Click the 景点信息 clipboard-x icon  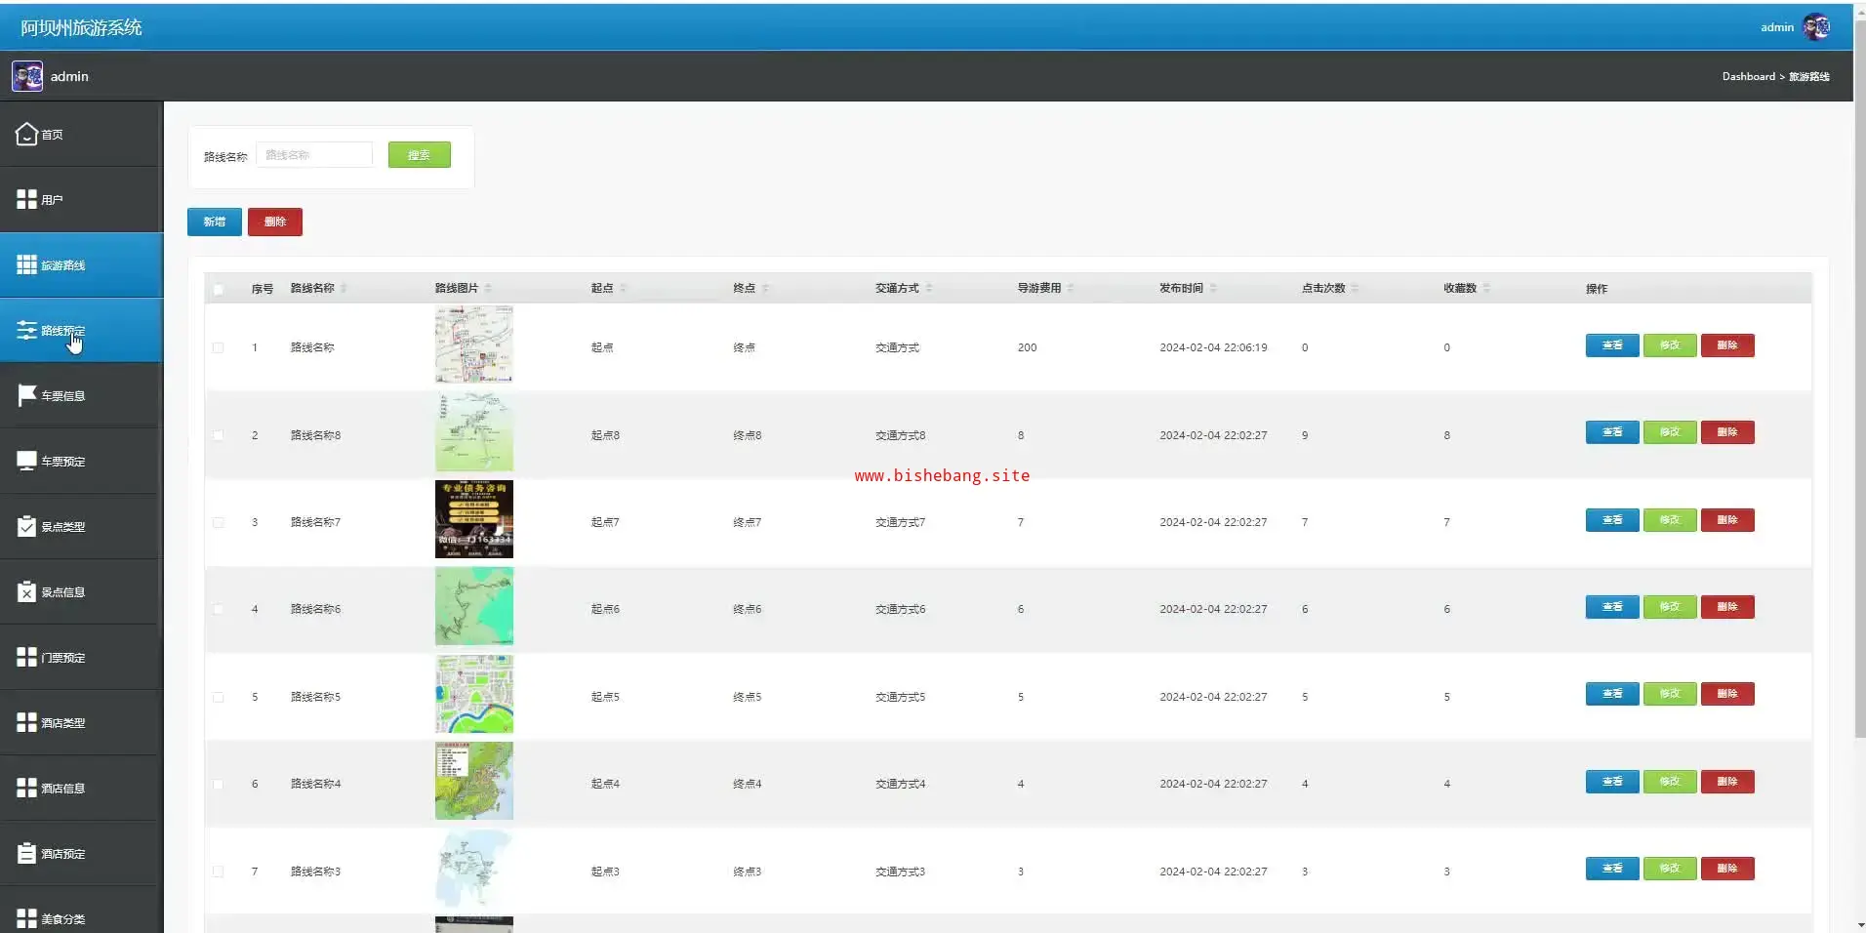click(26, 591)
